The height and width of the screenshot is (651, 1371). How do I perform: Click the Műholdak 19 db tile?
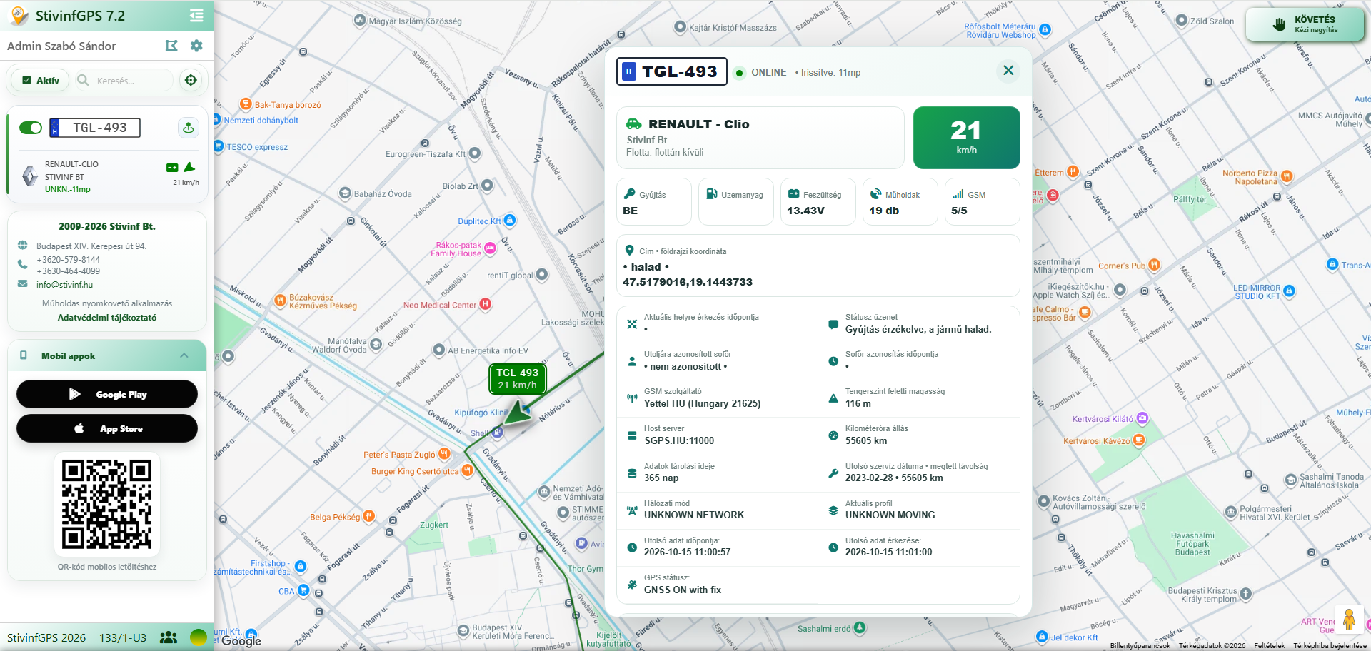tap(900, 202)
